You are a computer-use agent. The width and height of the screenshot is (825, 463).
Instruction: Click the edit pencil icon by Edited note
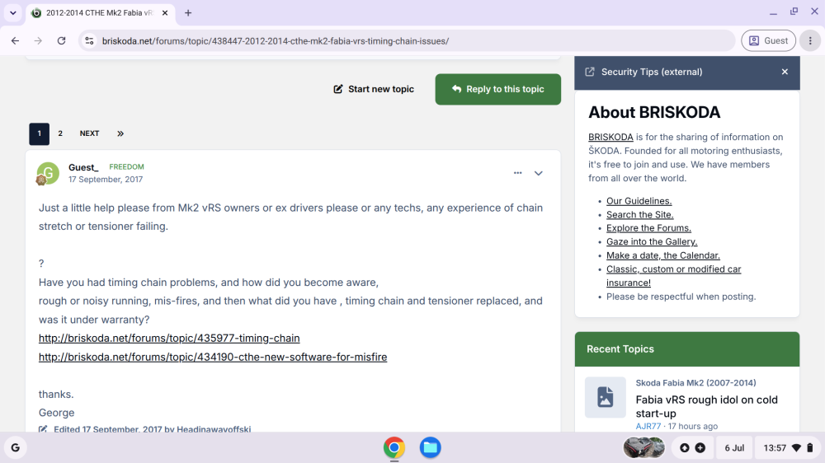point(43,429)
